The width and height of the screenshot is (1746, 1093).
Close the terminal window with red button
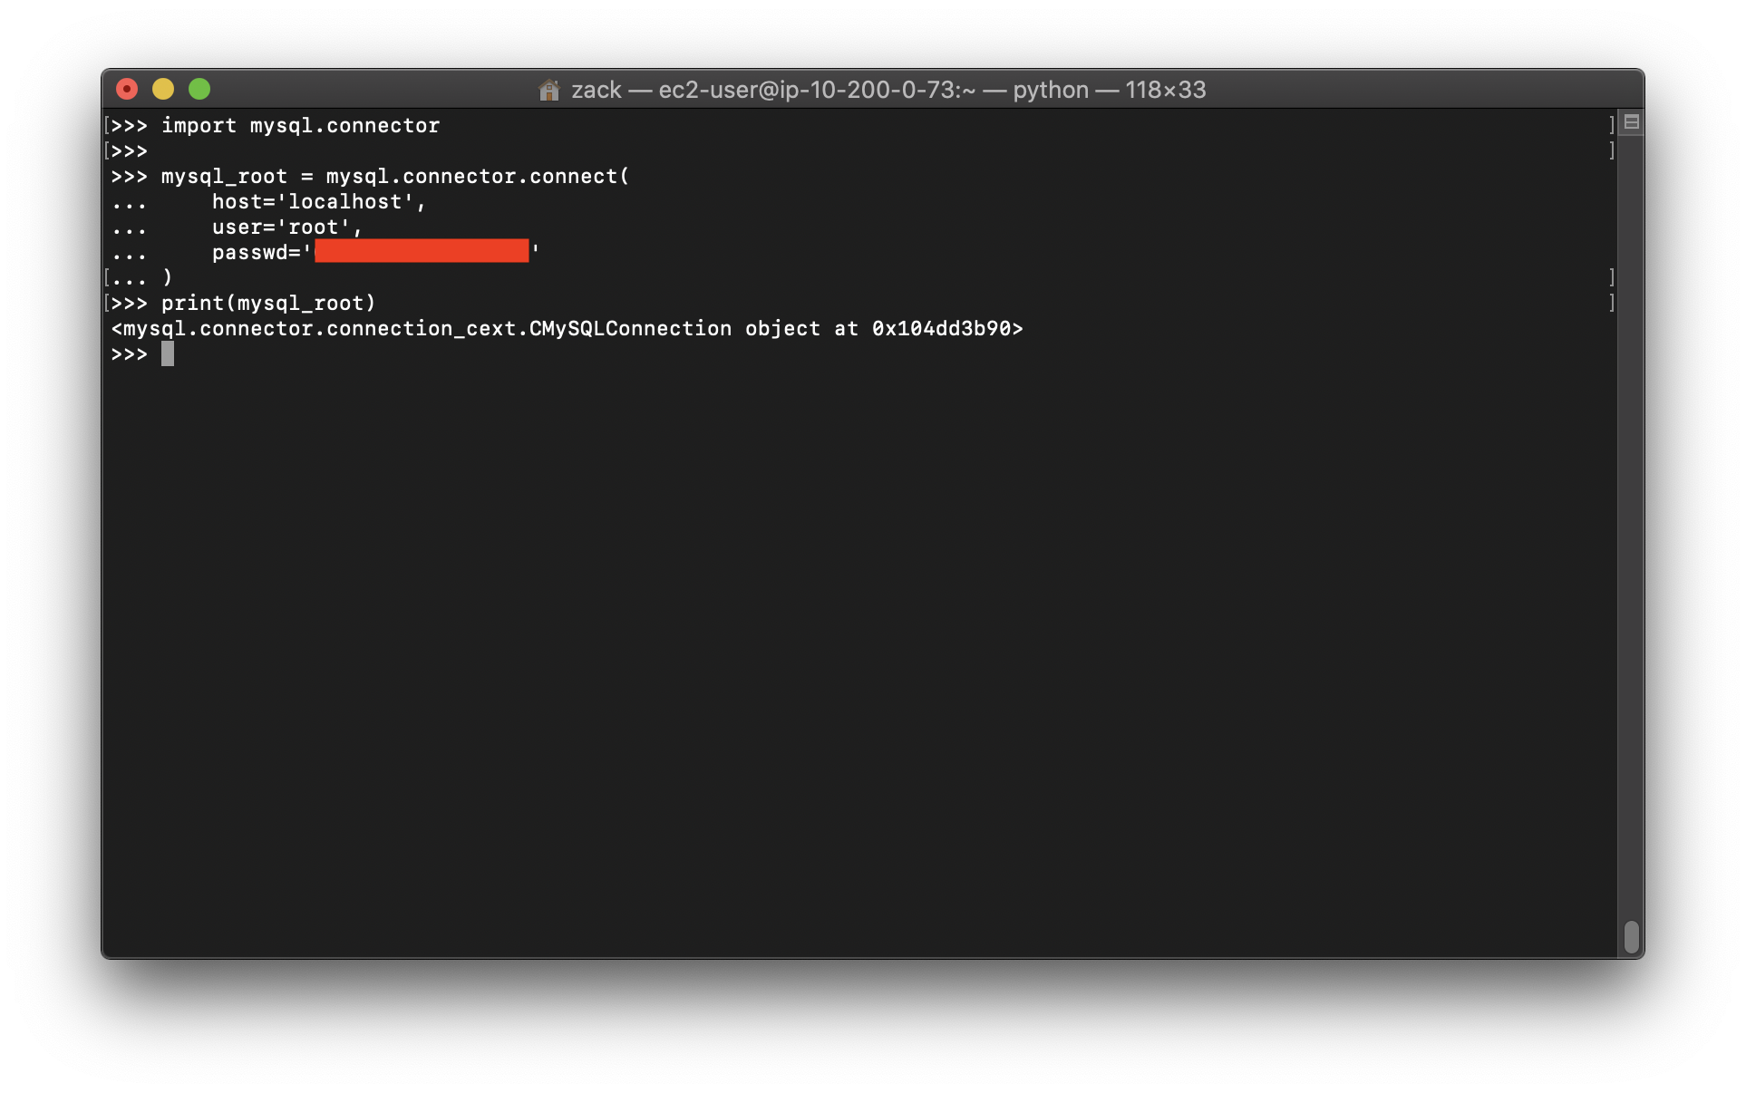[127, 89]
